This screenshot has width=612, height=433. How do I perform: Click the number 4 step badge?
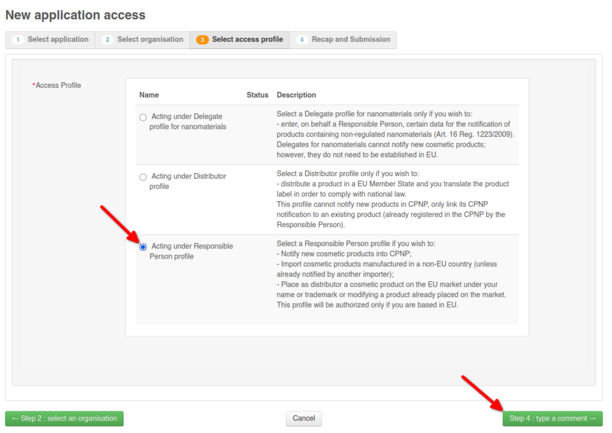click(x=302, y=40)
